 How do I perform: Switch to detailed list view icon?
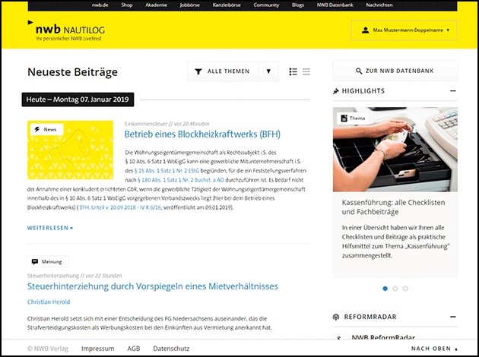293,71
